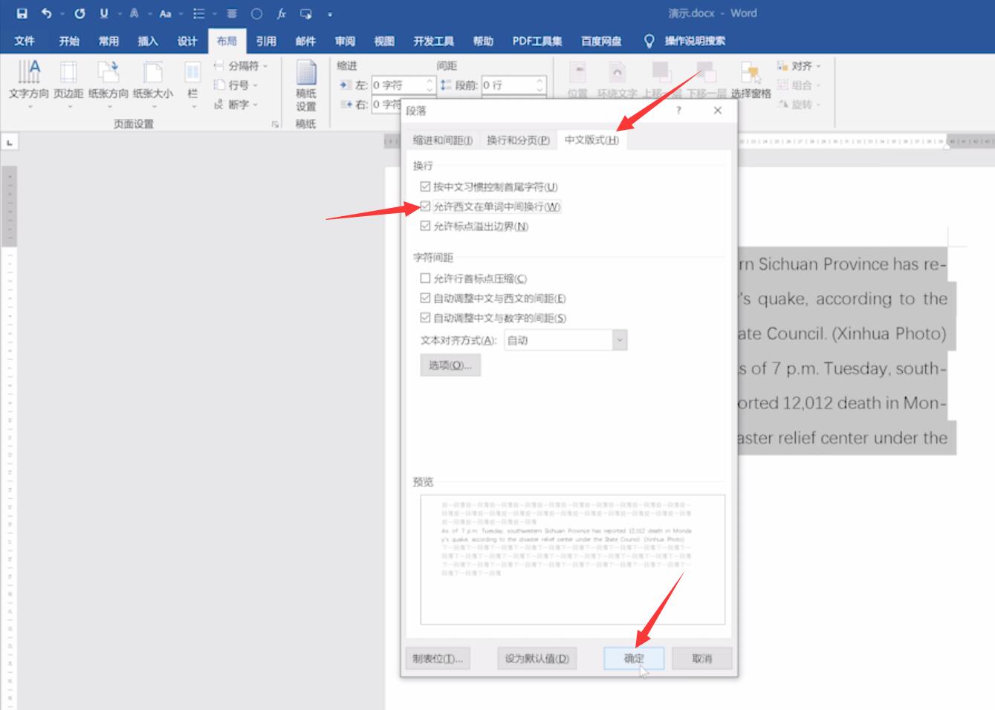This screenshot has height=710, width=995.
Task: Click the fx formula icon in quick toolbar
Action: point(282,13)
